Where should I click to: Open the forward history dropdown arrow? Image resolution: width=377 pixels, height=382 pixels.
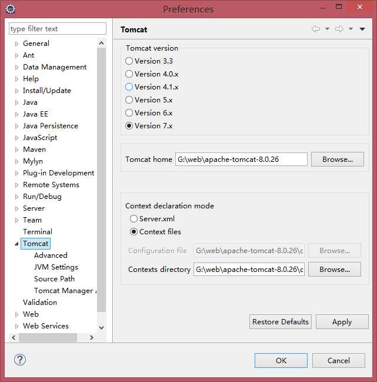(351, 29)
